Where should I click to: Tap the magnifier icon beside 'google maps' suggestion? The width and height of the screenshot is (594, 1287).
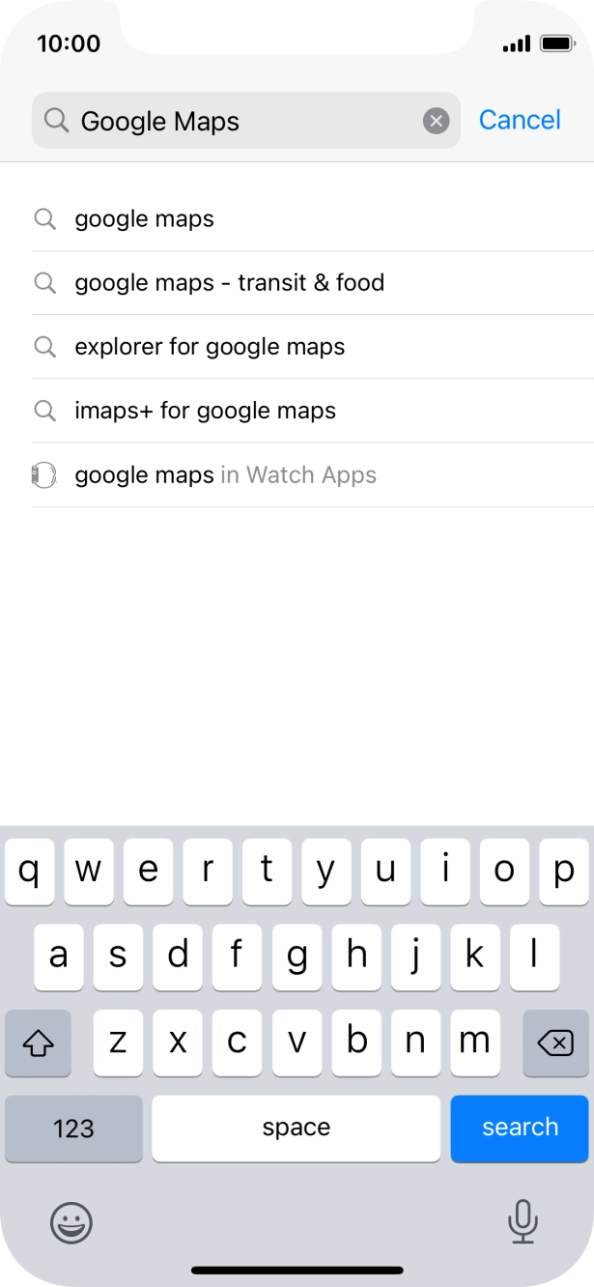[44, 218]
